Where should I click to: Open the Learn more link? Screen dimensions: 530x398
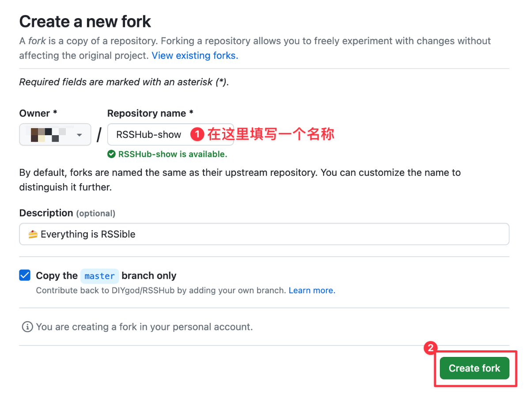tap(312, 291)
